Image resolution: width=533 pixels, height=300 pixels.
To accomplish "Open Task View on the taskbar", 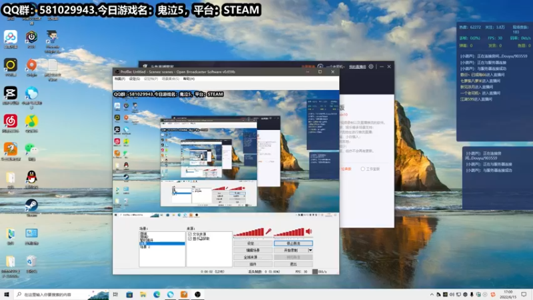I will (x=115, y=294).
